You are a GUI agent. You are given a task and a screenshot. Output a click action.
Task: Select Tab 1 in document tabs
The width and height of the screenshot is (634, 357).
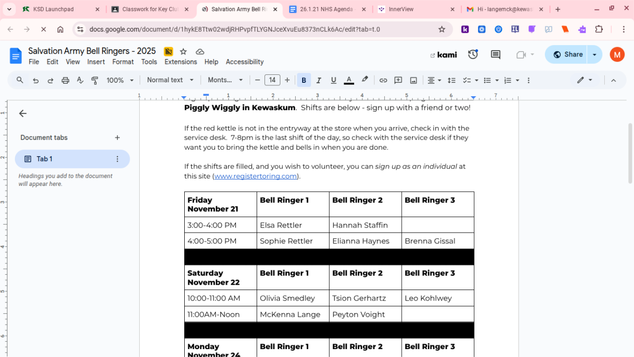72,159
